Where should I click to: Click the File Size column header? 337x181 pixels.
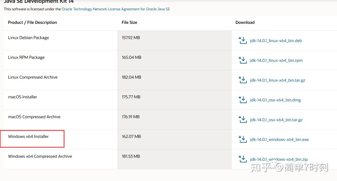129,22
